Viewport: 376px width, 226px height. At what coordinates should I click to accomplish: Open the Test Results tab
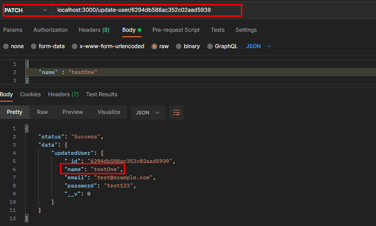pyautogui.click(x=102, y=94)
